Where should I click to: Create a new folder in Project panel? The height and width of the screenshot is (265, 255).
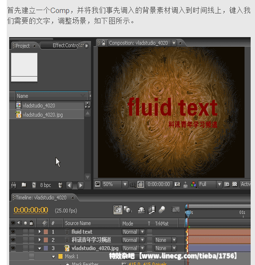point(24,185)
